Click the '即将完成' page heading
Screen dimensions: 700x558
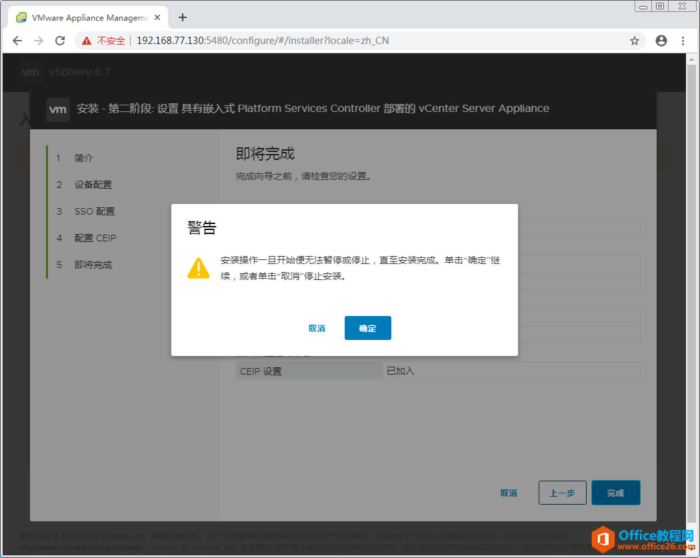265,153
